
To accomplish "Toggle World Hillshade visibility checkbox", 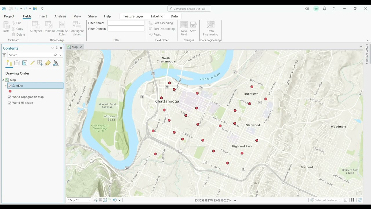I will tap(10, 103).
